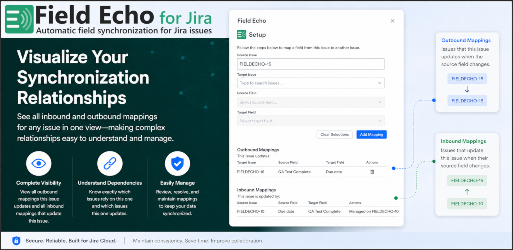Image resolution: width=513 pixels, height=250 pixels.
Task: Click "Due date" in the inbound row
Action: tap(286, 211)
